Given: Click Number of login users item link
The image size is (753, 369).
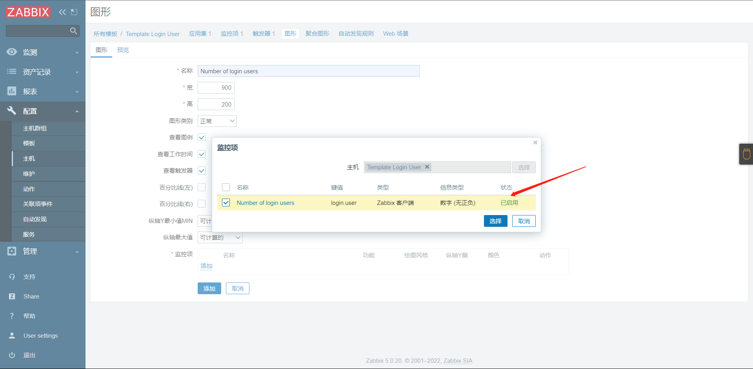Looking at the screenshot, I should 266,203.
